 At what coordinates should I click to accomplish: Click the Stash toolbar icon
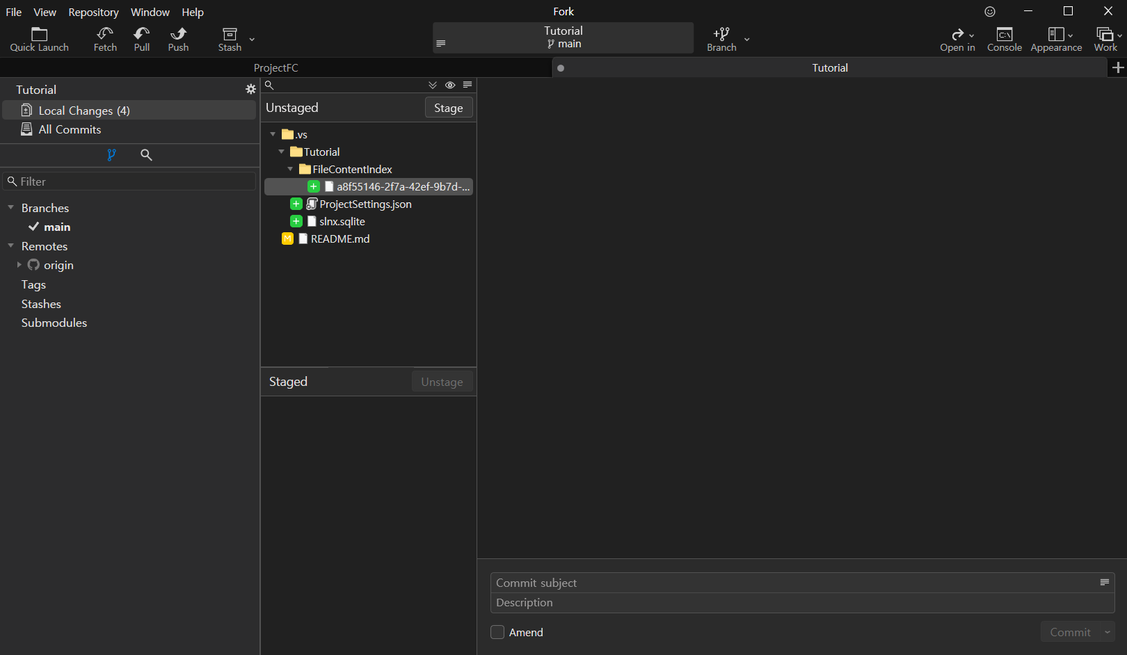tap(230, 34)
